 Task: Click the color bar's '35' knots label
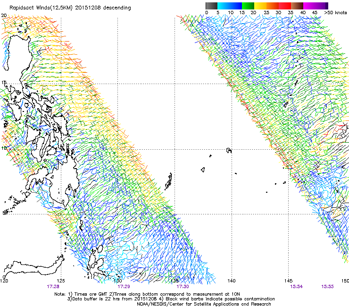[x=291, y=13]
